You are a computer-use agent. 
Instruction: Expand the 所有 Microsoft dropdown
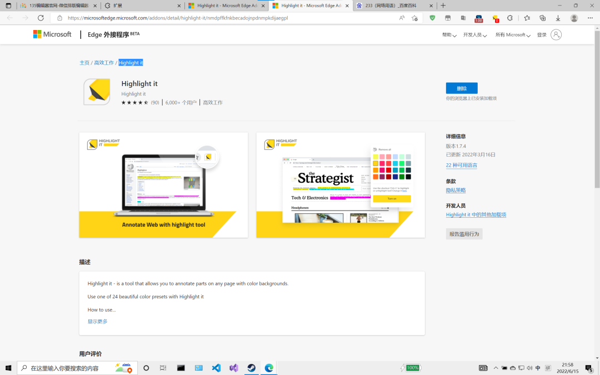513,35
